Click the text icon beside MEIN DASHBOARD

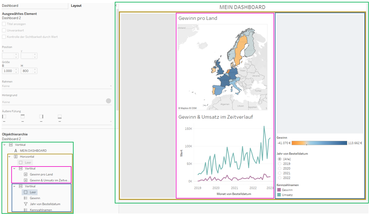pos(16,151)
